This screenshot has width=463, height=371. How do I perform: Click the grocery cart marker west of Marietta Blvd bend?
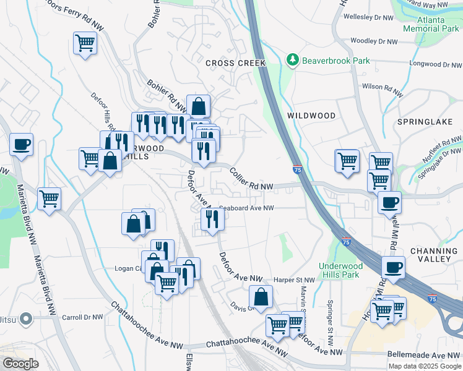[x=49, y=199]
